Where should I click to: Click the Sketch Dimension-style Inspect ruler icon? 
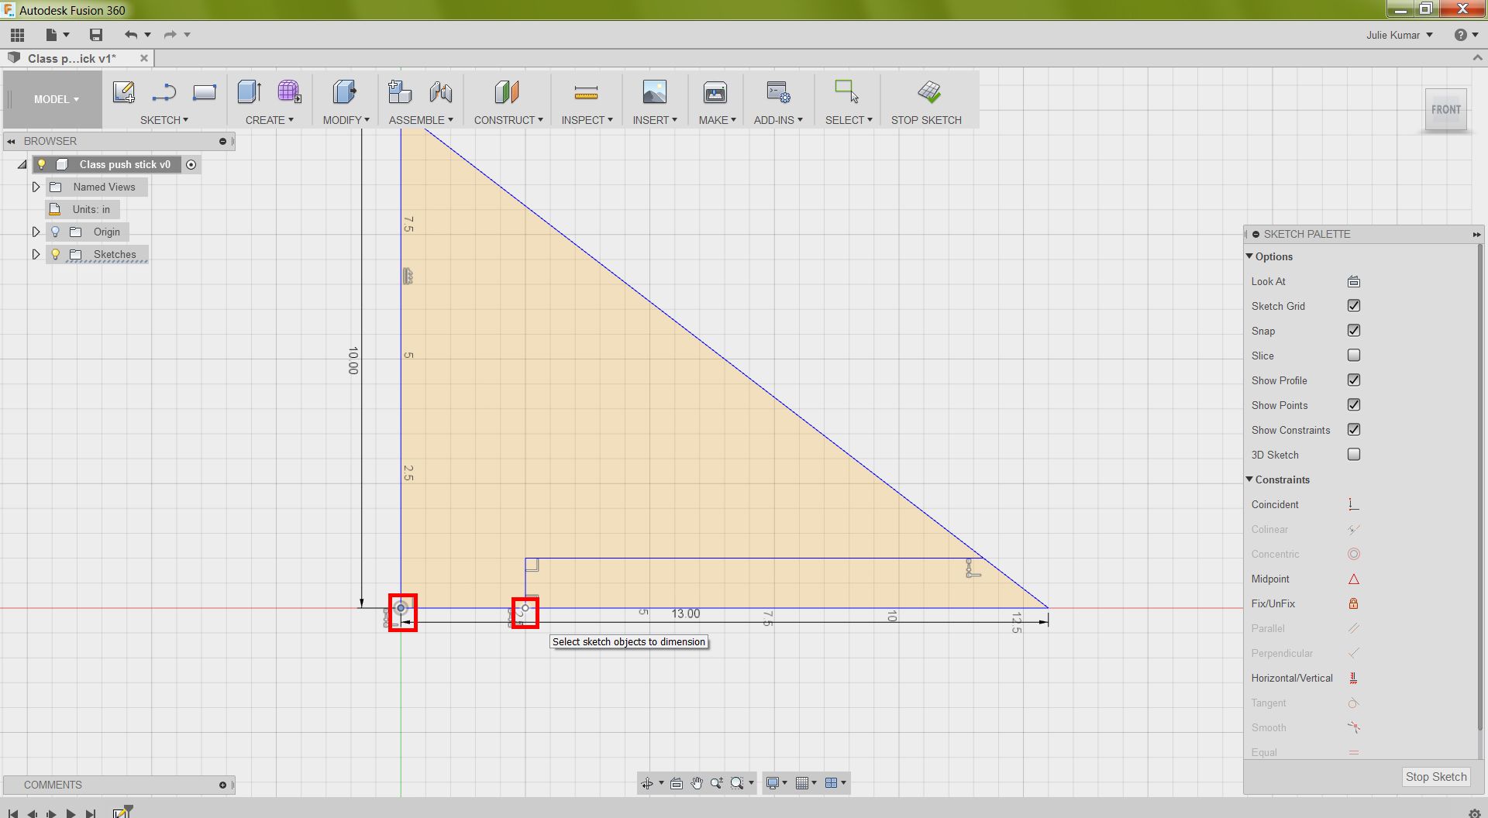click(x=587, y=91)
